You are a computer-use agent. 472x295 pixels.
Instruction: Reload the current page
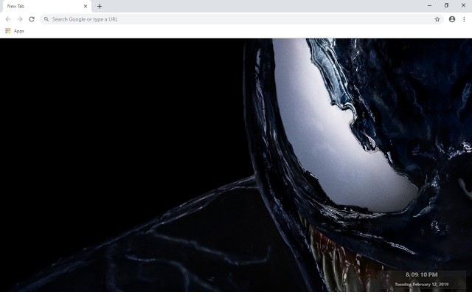[x=32, y=19]
